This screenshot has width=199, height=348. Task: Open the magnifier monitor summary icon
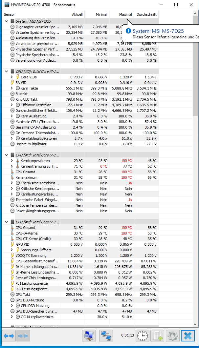89,336
